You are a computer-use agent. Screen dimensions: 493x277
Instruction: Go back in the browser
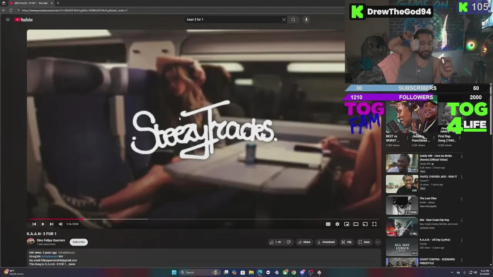point(4,10)
